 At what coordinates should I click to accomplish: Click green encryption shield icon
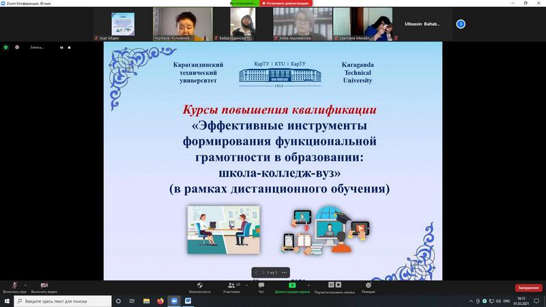pyautogui.click(x=6, y=47)
